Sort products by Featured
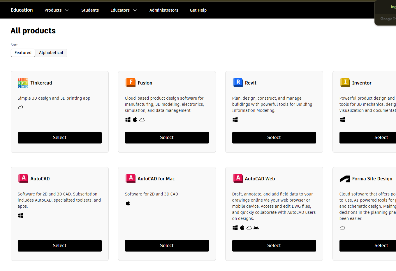Viewport: 396px width, 271px height. click(x=23, y=53)
